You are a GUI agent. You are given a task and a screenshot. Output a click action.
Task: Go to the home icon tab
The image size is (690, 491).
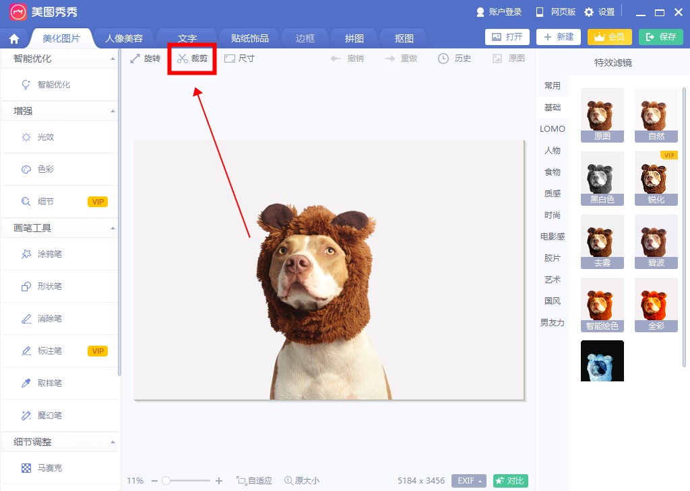coord(14,38)
